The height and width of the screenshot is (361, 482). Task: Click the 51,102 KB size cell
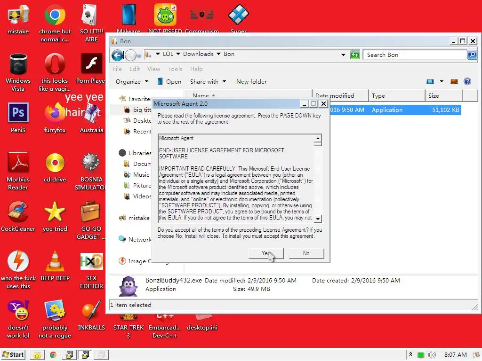click(445, 110)
